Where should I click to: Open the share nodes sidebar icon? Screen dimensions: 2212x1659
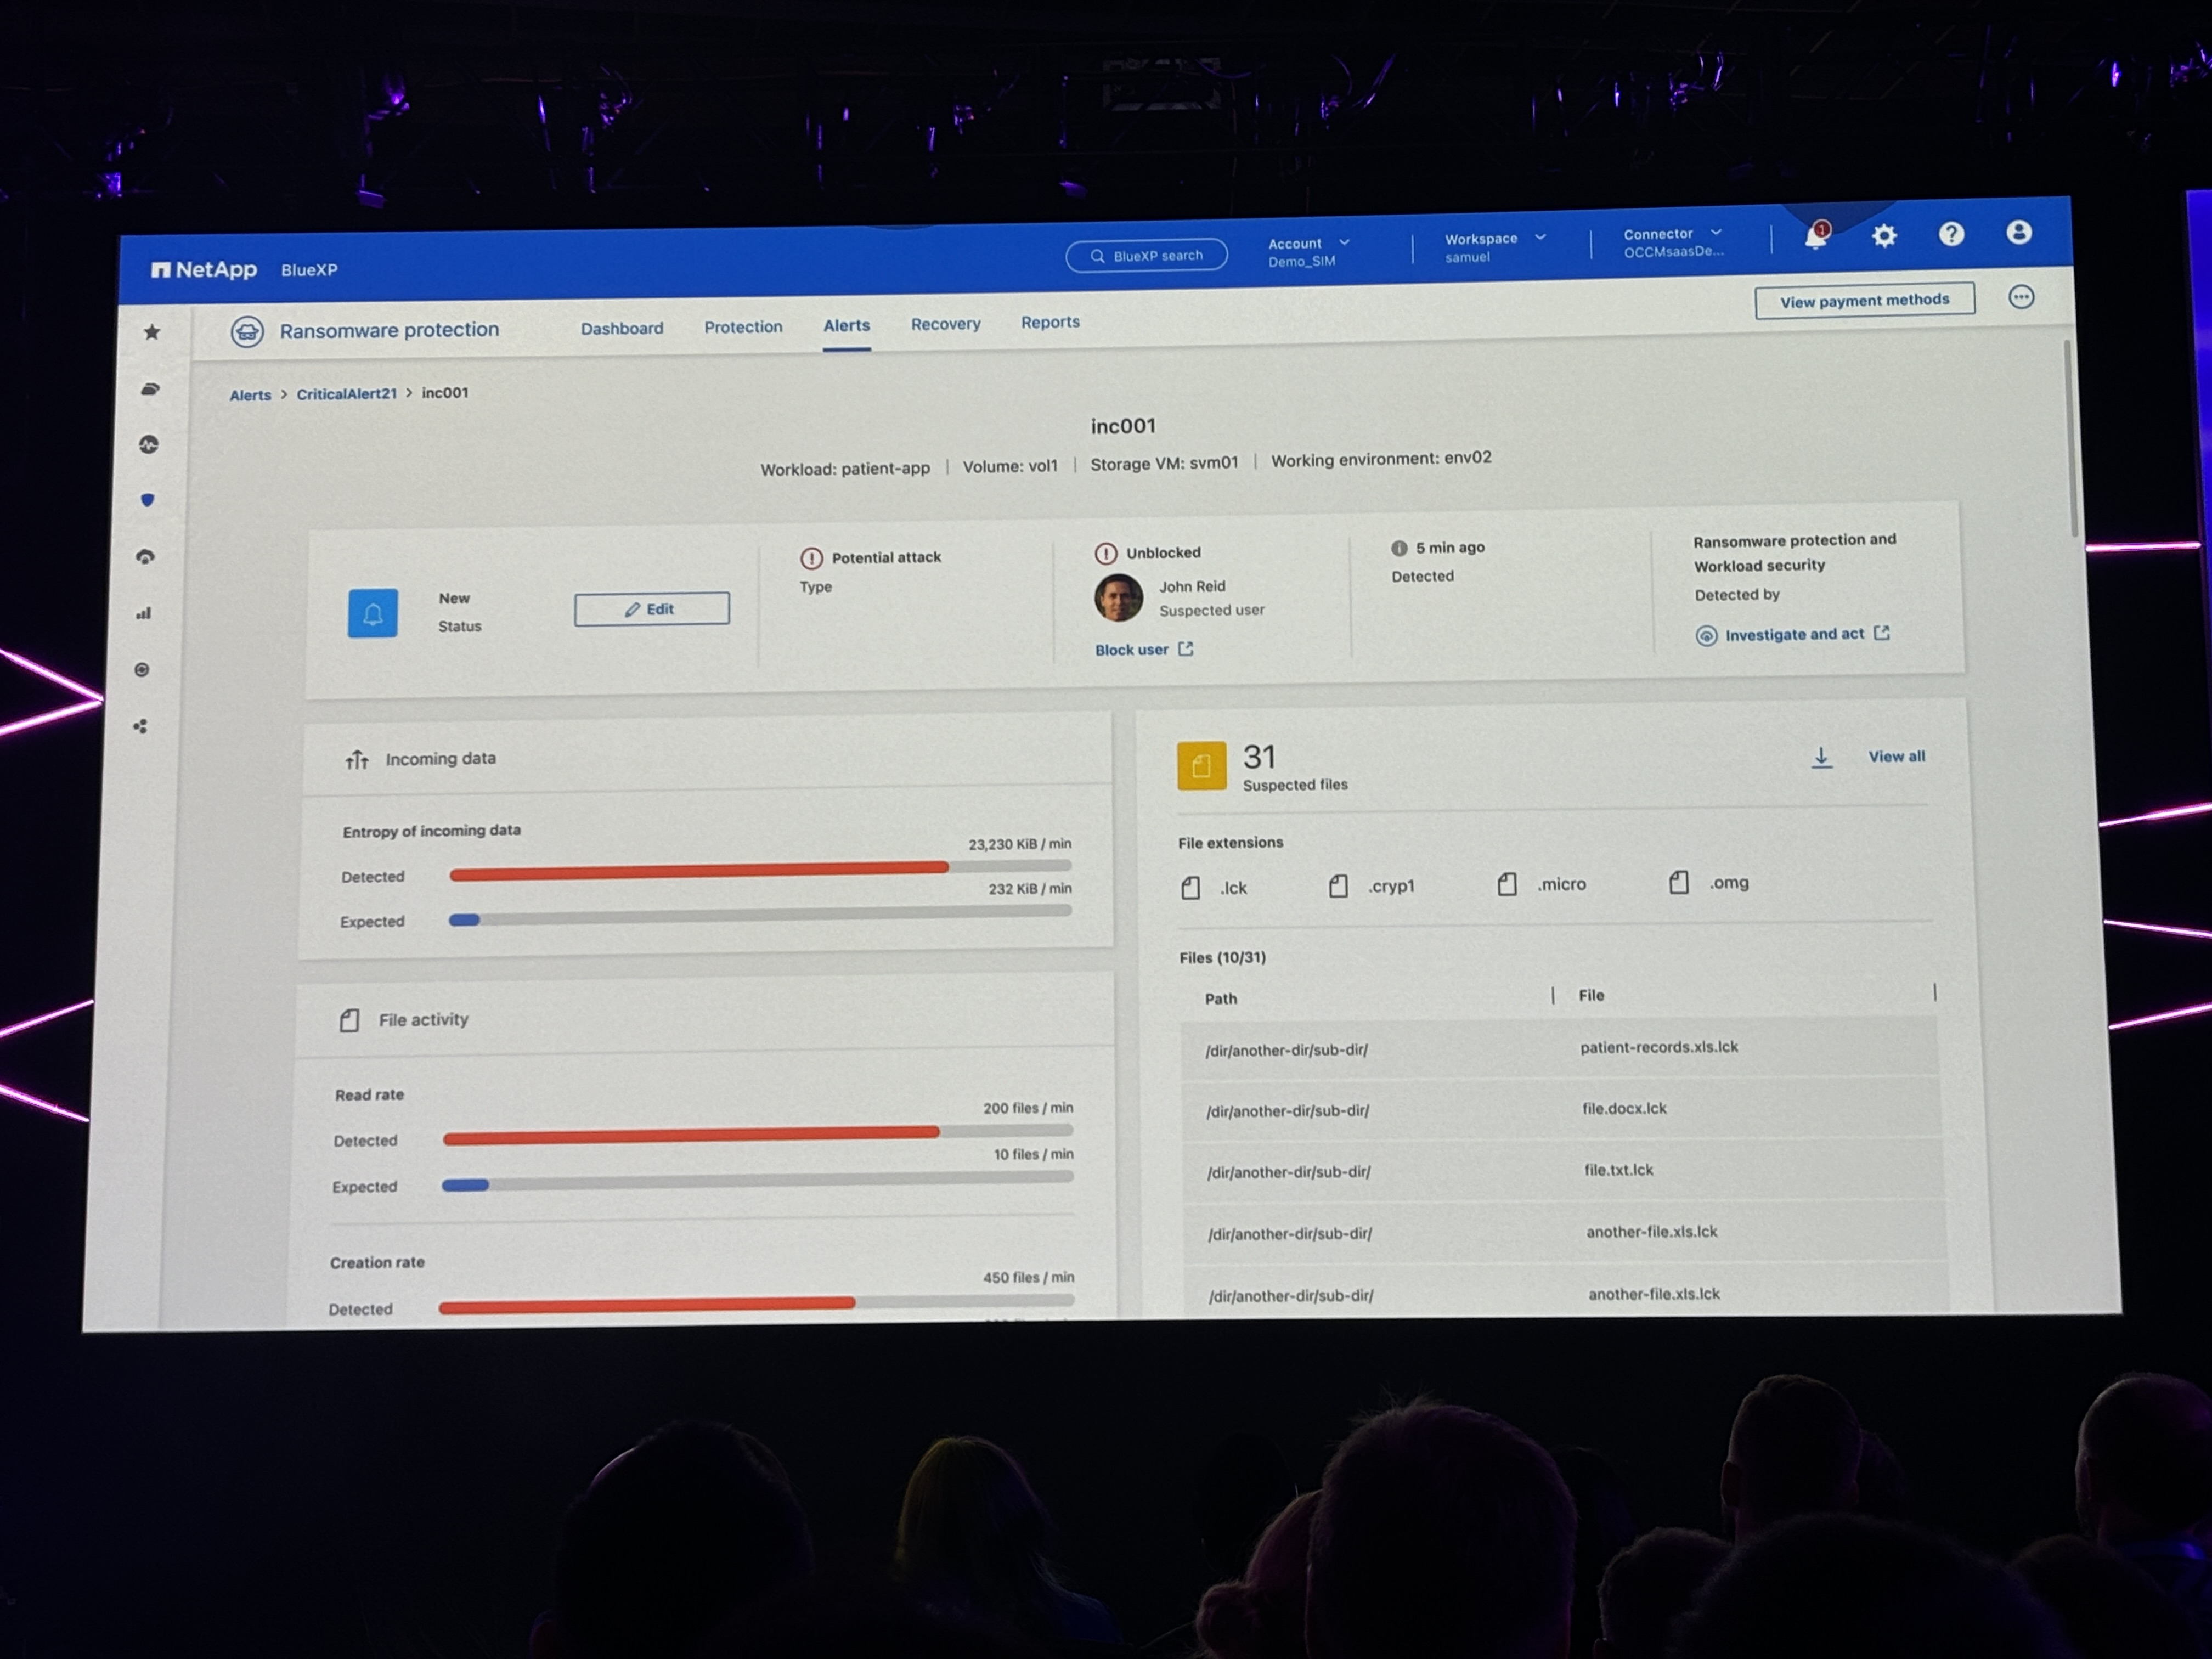(x=141, y=726)
